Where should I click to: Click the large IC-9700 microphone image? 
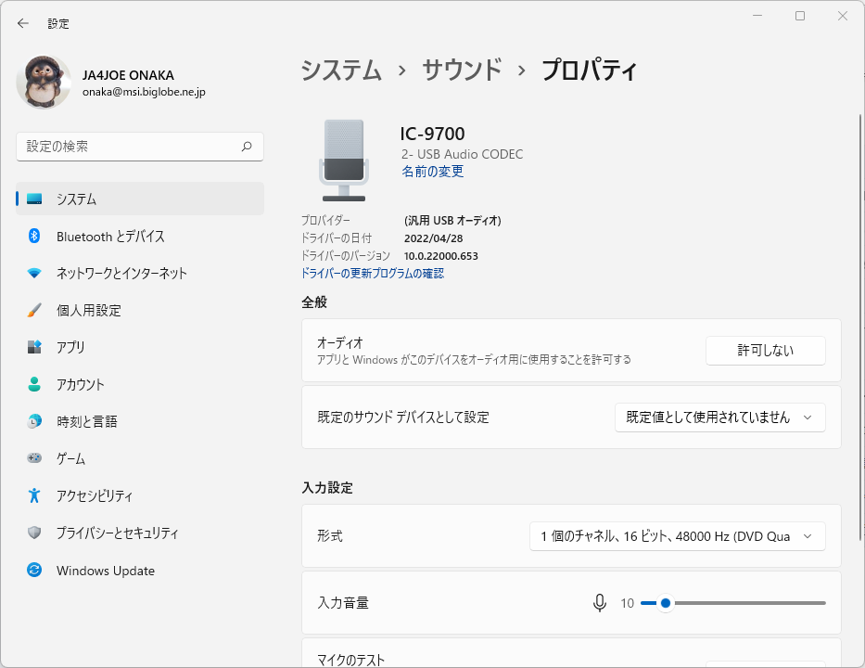[x=344, y=161]
